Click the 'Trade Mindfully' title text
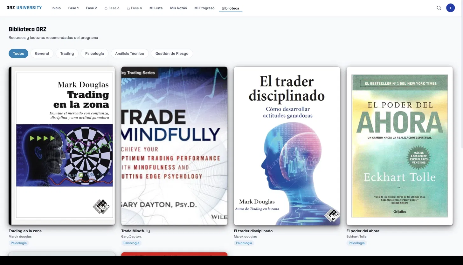This screenshot has width=463, height=265. 135,231
